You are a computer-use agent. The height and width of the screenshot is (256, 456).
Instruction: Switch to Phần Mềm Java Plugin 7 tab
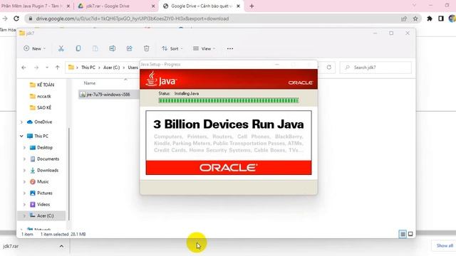click(33, 6)
